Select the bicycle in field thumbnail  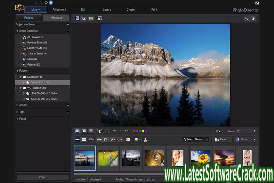[108, 159]
